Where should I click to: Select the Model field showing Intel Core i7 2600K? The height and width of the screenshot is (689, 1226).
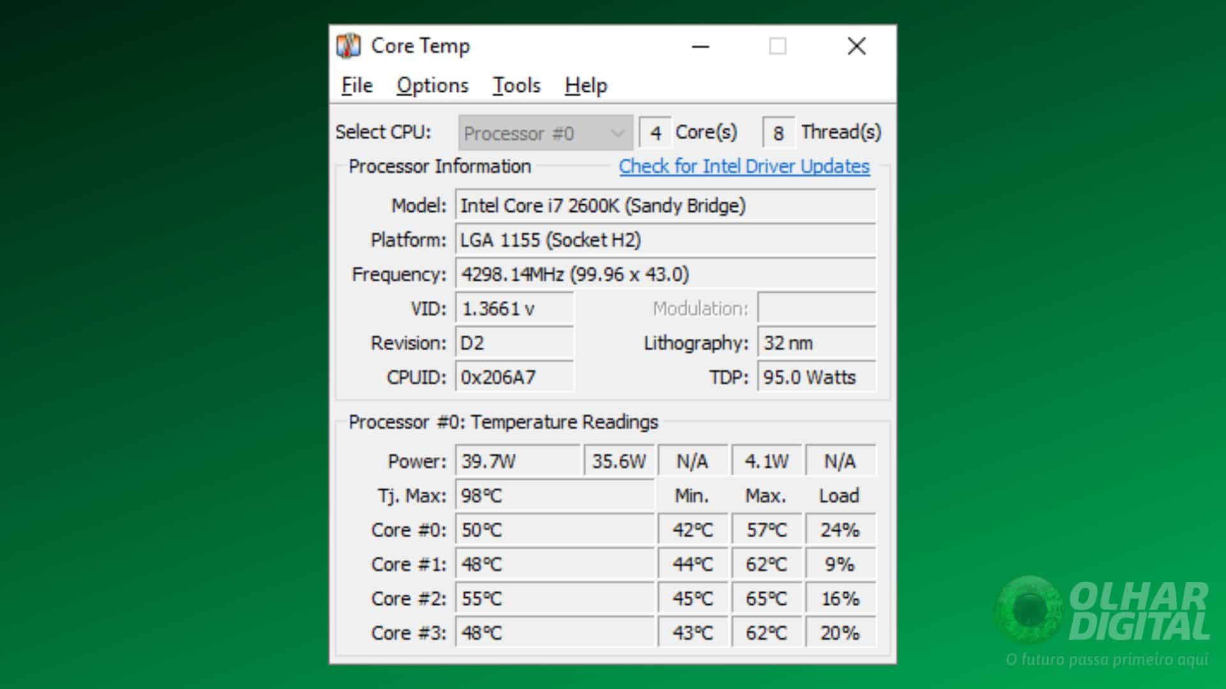coord(665,205)
